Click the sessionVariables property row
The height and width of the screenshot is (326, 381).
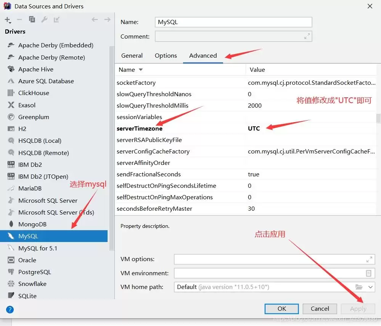246,117
